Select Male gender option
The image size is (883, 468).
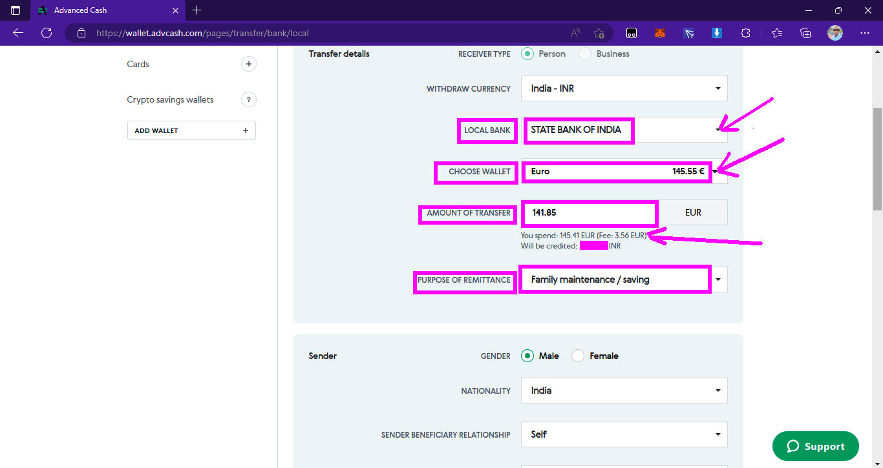pyautogui.click(x=527, y=356)
